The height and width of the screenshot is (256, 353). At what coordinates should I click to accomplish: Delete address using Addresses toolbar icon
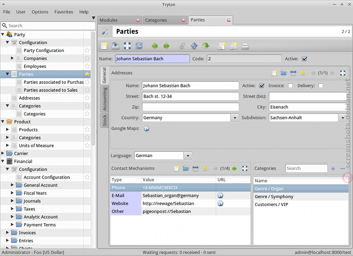[x=293, y=73]
